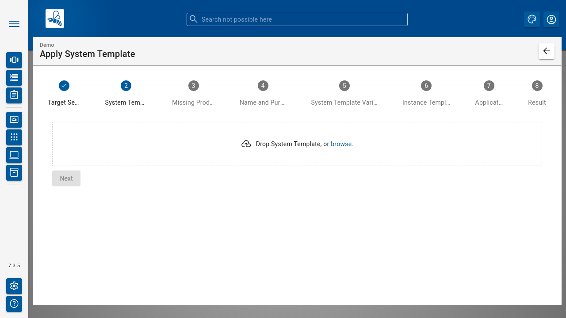This screenshot has height=318, width=566.
Task: Open the user account menu
Action: click(551, 19)
